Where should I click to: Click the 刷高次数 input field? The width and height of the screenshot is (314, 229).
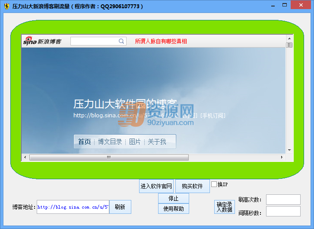[x=283, y=200]
